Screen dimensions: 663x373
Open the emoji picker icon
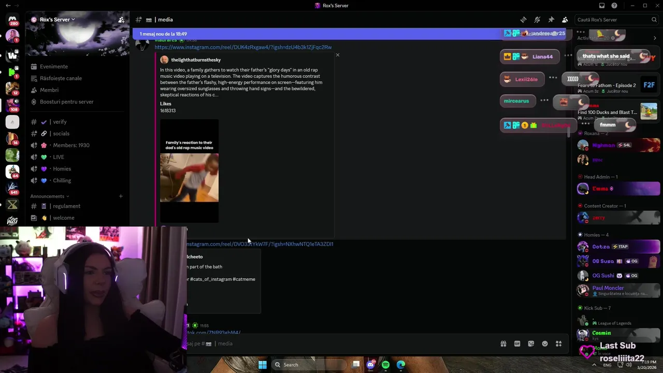point(545,343)
